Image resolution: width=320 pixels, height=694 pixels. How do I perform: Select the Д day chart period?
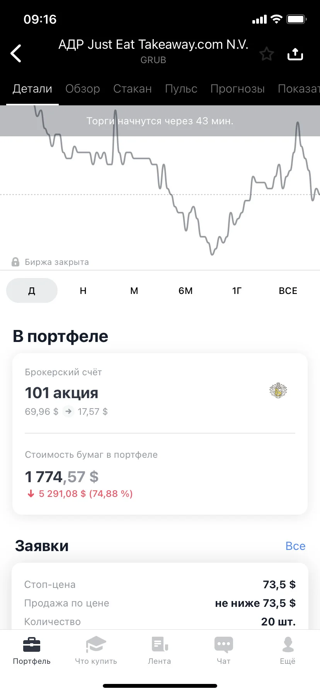pyautogui.click(x=32, y=290)
